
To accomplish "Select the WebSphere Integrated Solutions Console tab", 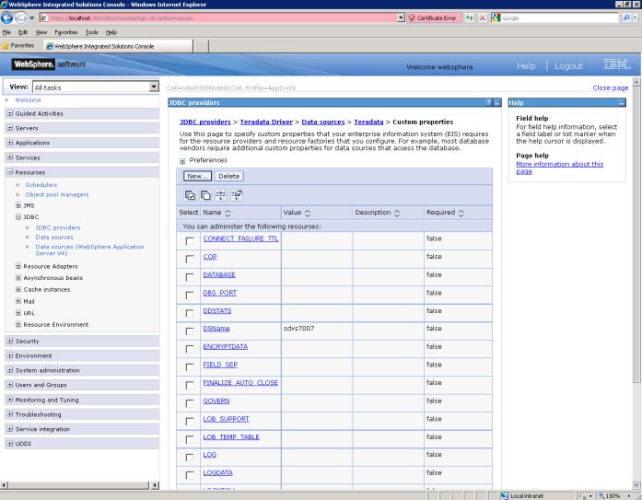I will [x=118, y=46].
